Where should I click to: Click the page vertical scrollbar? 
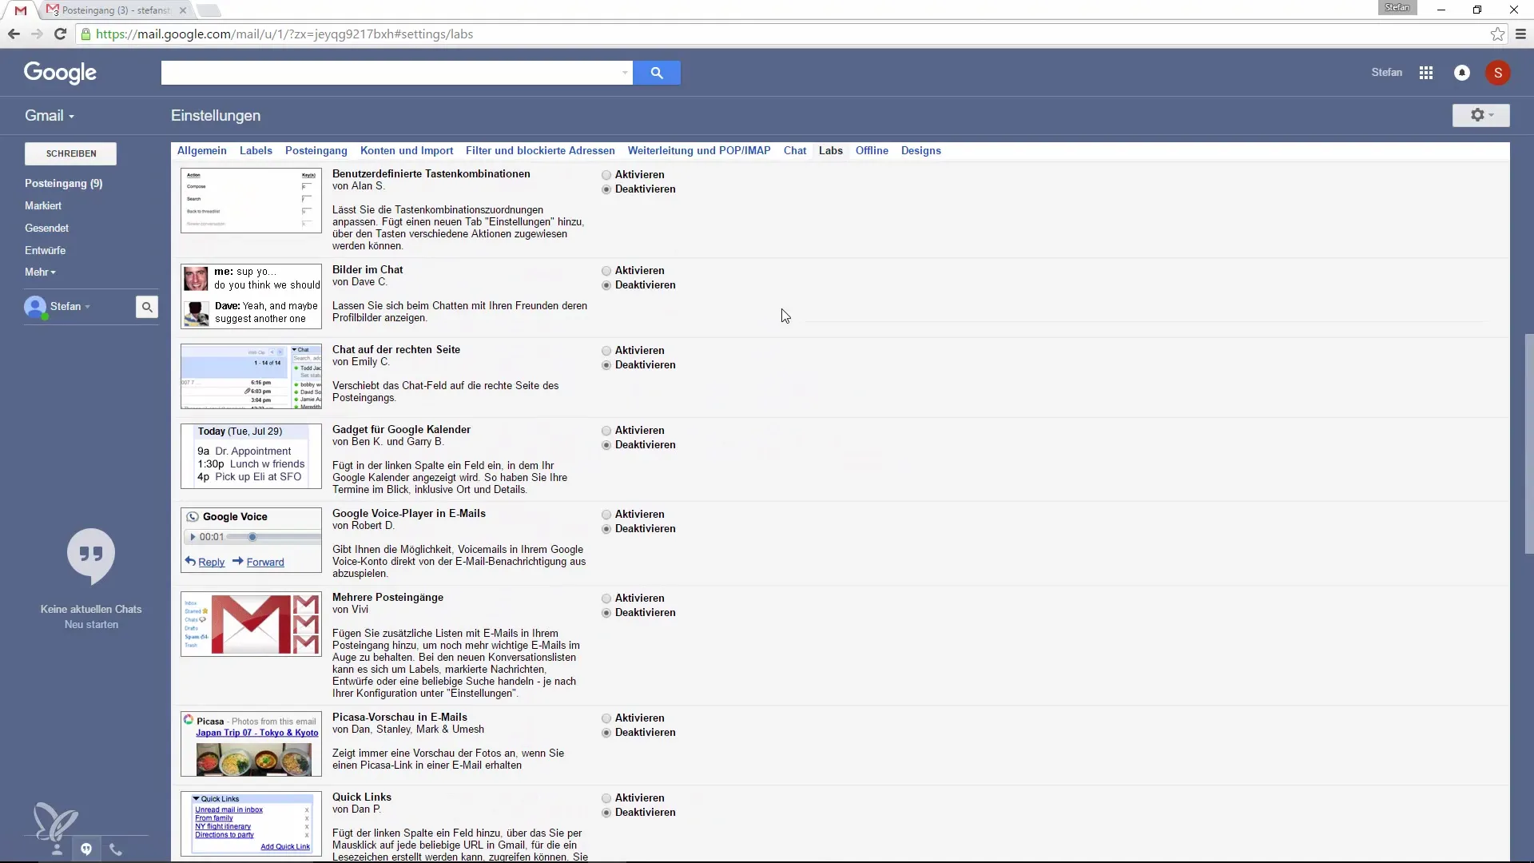pyautogui.click(x=1529, y=443)
